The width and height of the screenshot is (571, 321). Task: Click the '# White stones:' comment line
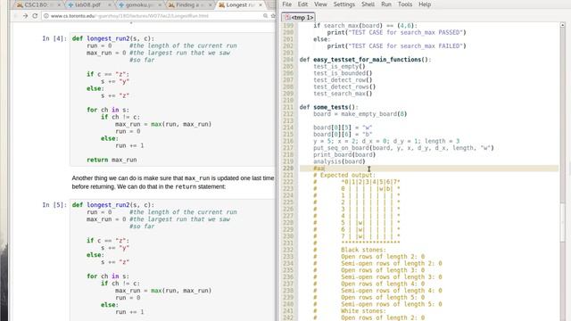tap(349, 311)
